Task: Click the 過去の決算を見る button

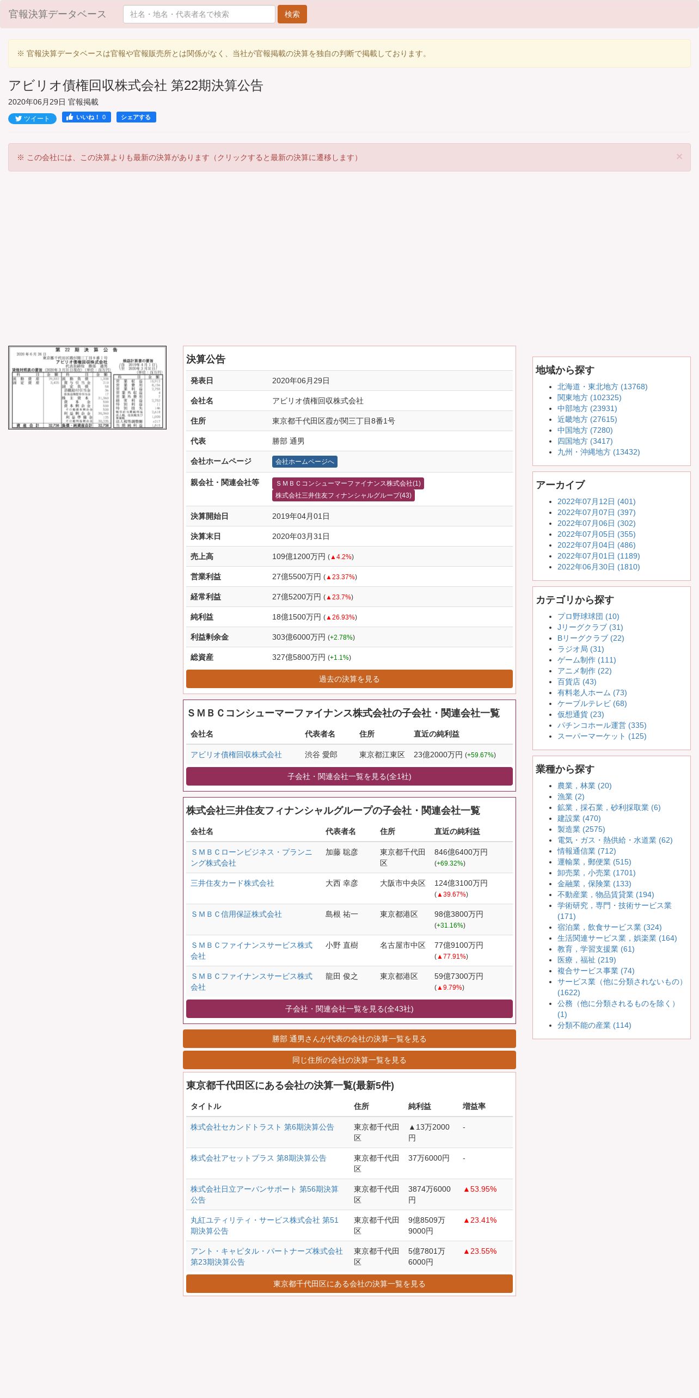Action: 349,679
